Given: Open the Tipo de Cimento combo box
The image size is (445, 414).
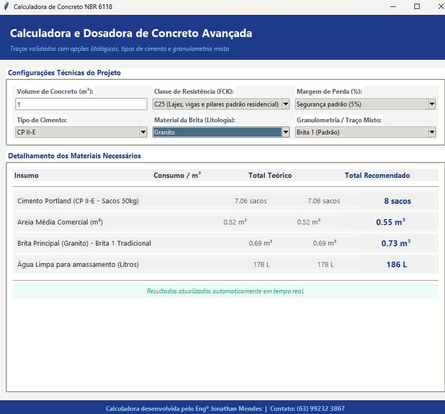Looking at the screenshot, I should click(81, 132).
